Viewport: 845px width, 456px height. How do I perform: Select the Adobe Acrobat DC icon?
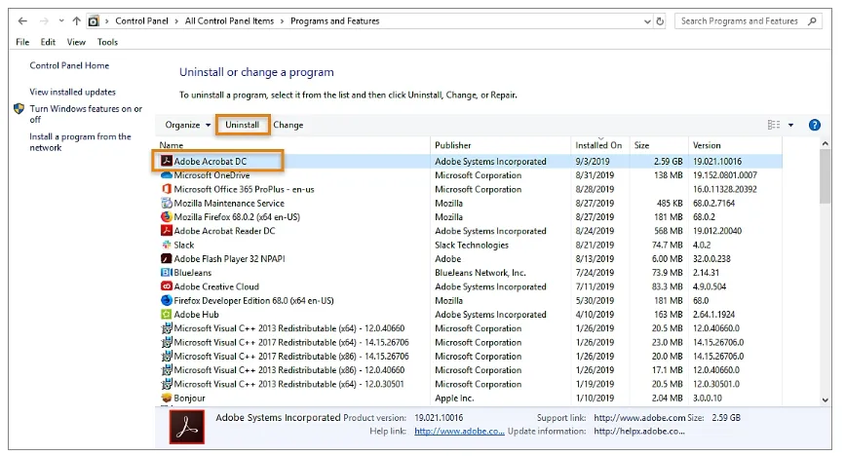[x=167, y=161]
